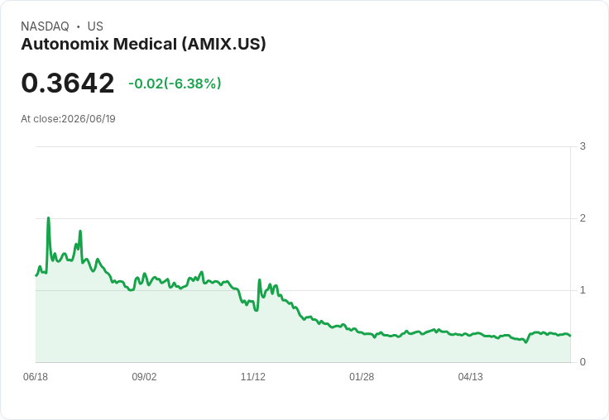Click the NASDAQ exchange label
Screen dimensions: 609x420
pos(45,26)
